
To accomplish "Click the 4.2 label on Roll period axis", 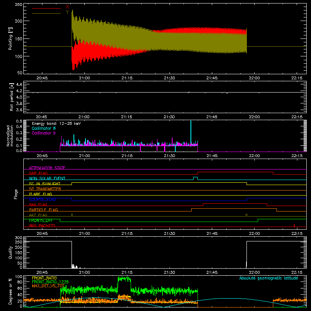I will [19, 91].
